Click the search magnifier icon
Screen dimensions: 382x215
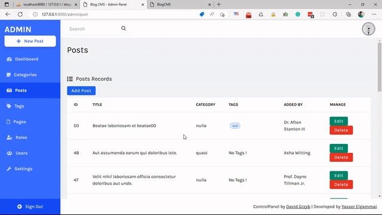tap(124, 28)
